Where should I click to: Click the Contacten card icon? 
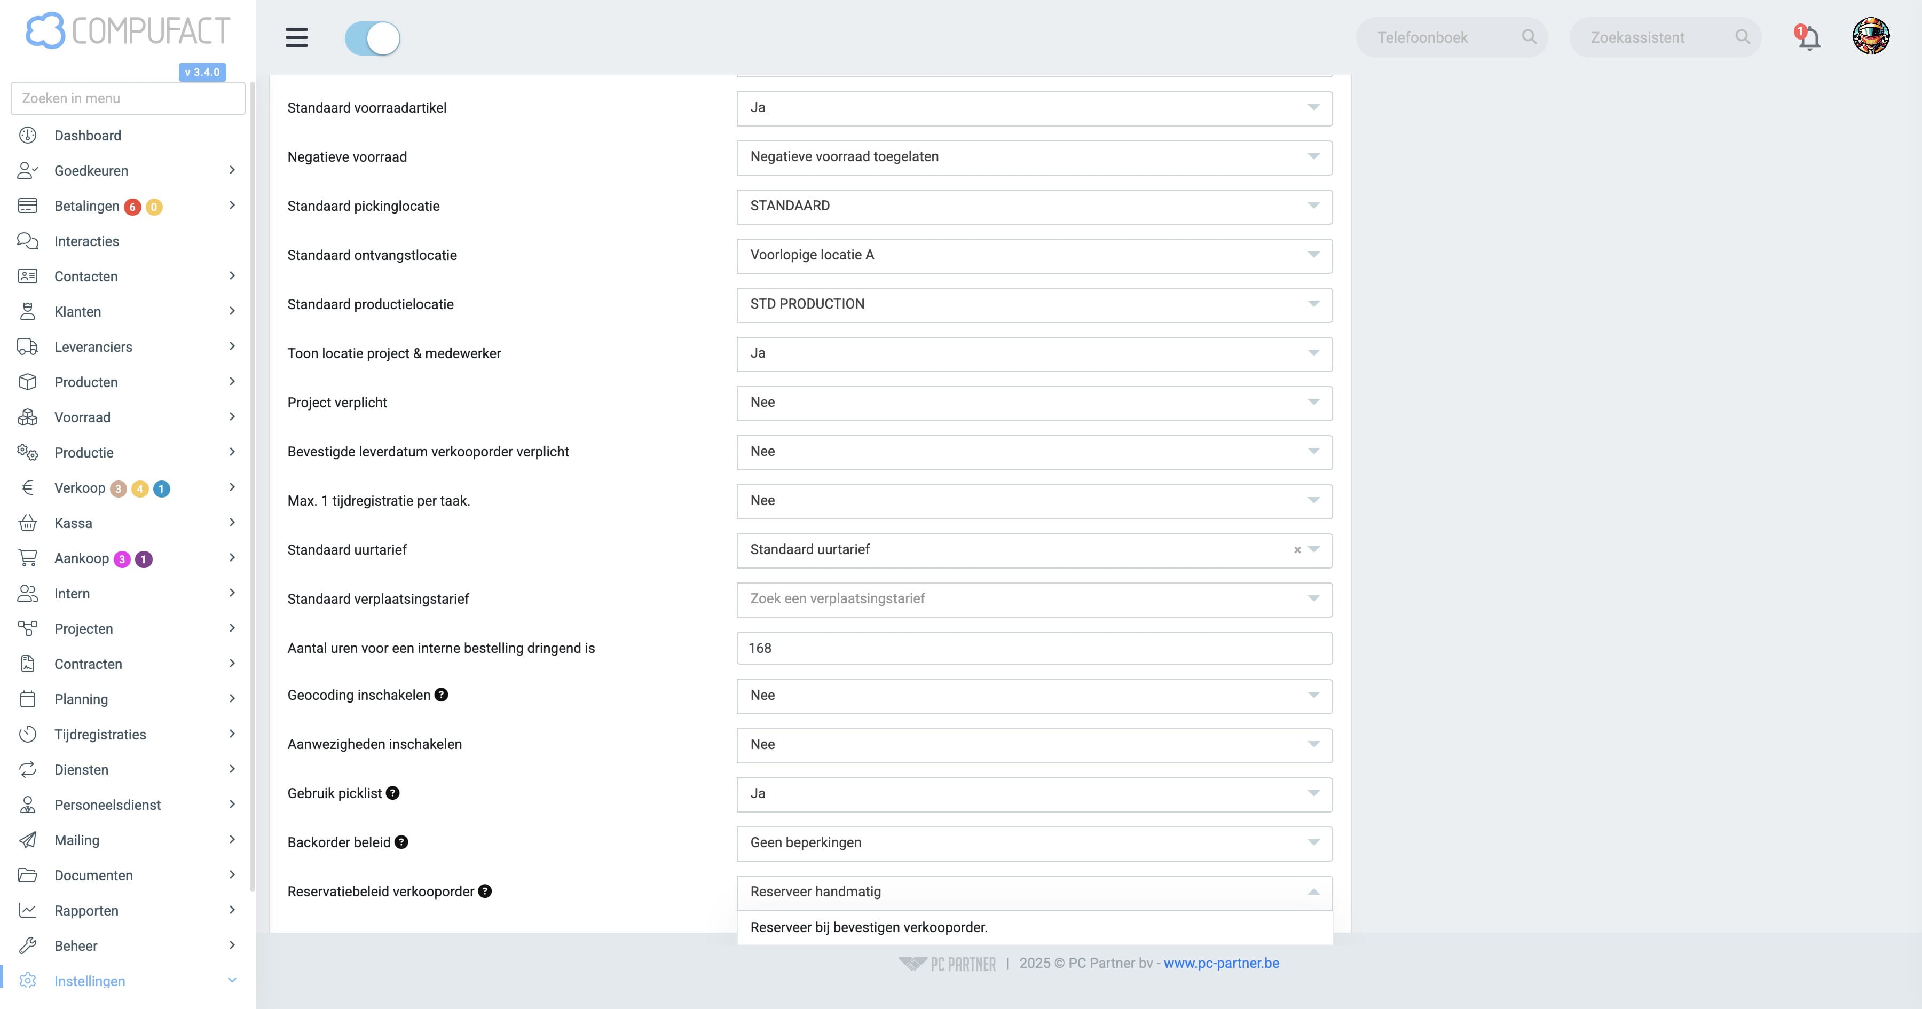coord(28,276)
